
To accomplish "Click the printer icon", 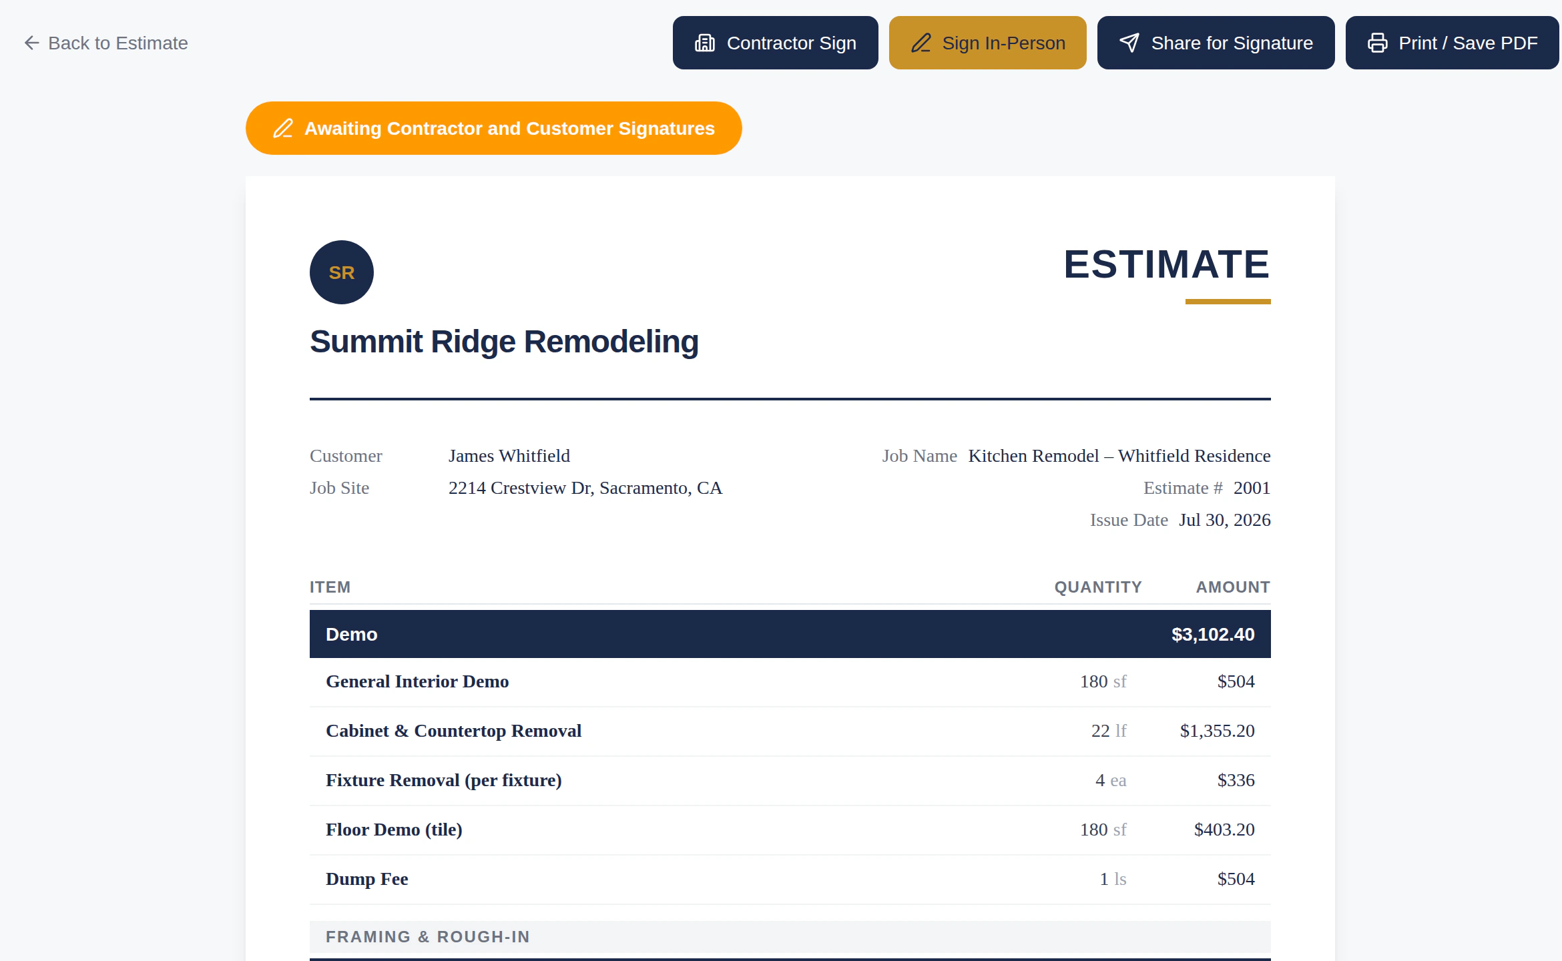I will pyautogui.click(x=1378, y=43).
